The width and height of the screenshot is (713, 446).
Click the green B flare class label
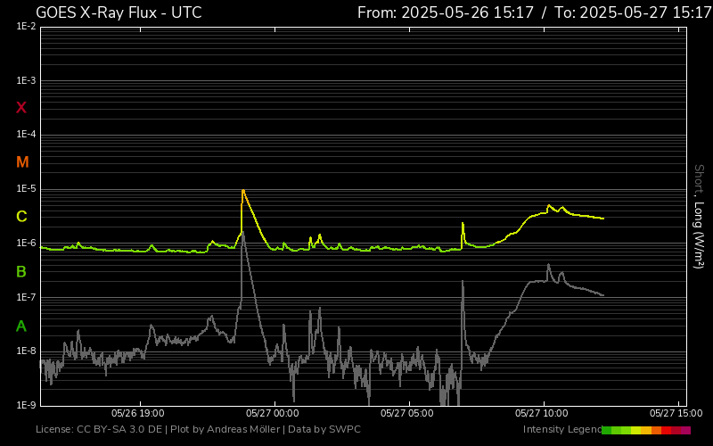[20, 272]
